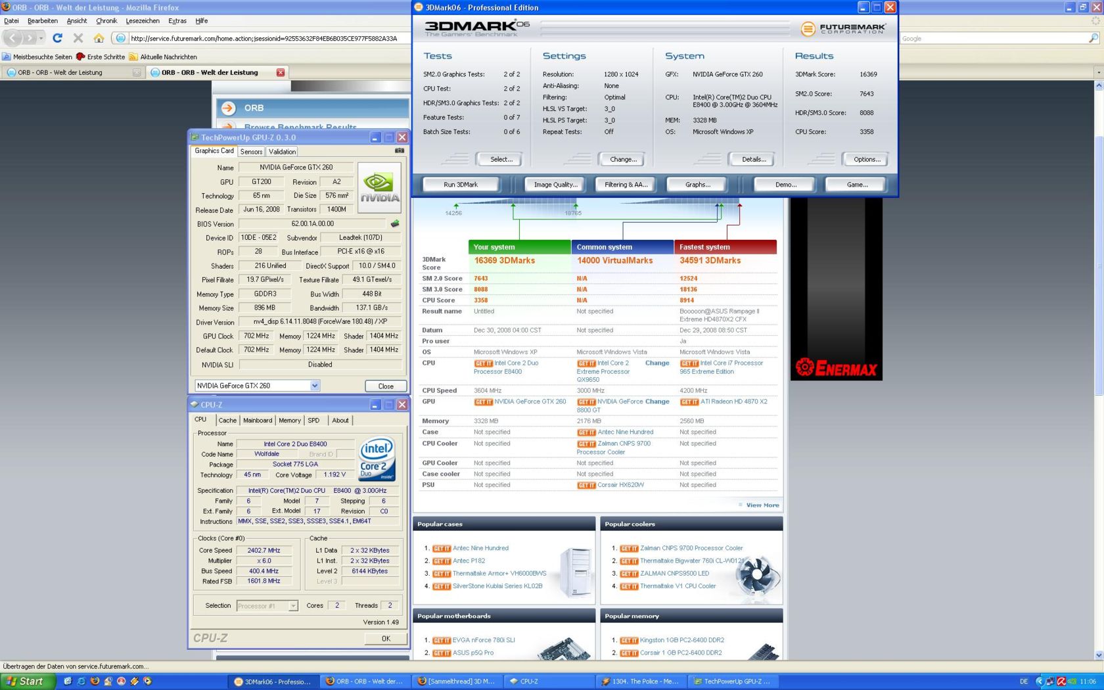
Task: Click the 3DMark06 taskbar button
Action: pos(273,681)
